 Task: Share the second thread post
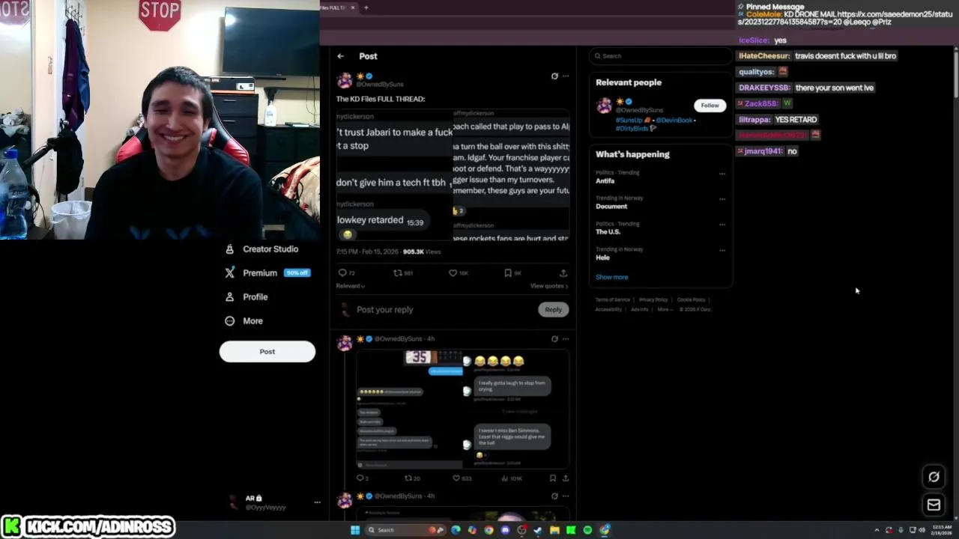pyautogui.click(x=566, y=478)
